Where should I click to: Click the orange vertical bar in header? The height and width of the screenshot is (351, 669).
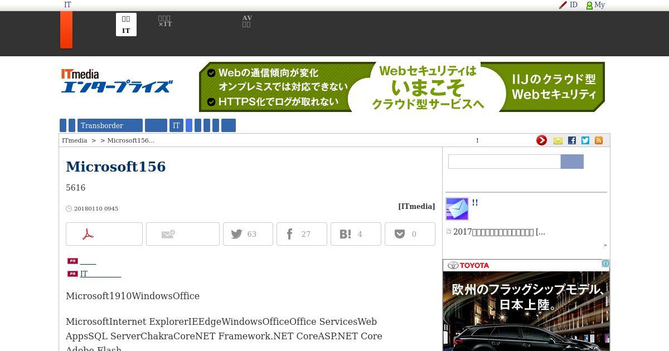[x=66, y=30]
